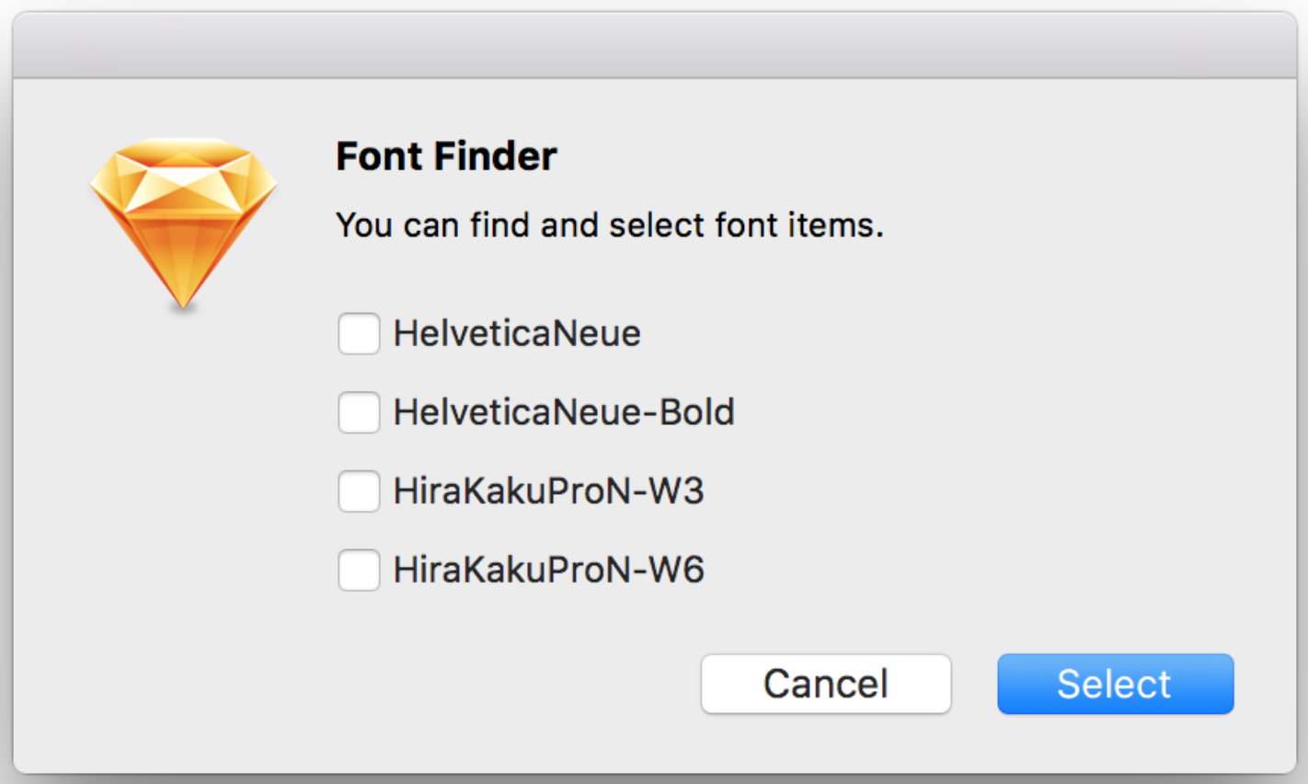Viewport: 1308px width, 784px height.
Task: Toggle the last font checkbox in the list
Action: click(359, 571)
